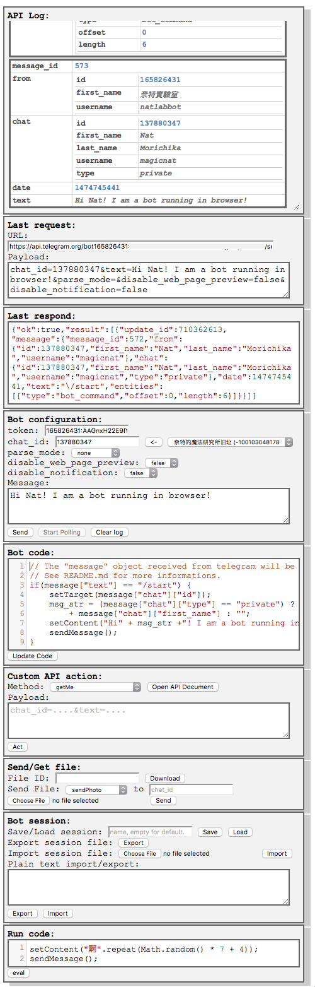Open disable_web_page_preview dropdown
The image size is (315, 987).
coord(161,463)
